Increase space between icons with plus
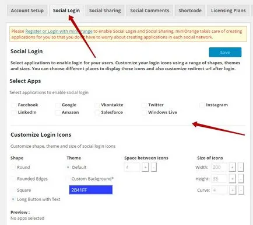The image size is (253, 225). point(145,167)
